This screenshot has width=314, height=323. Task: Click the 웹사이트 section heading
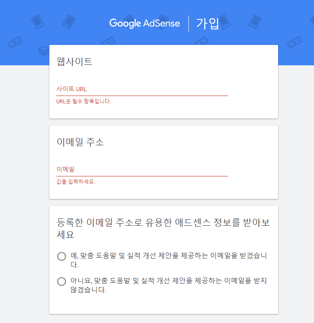pos(74,61)
